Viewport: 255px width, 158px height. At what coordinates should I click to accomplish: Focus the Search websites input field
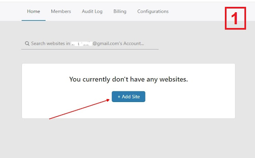[x=90, y=43]
